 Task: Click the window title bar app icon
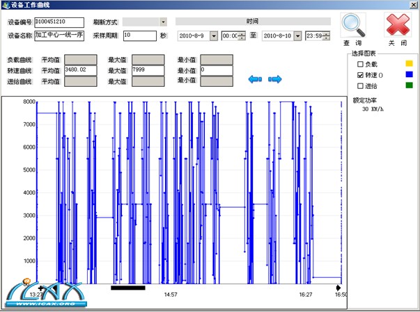[x=6, y=5]
